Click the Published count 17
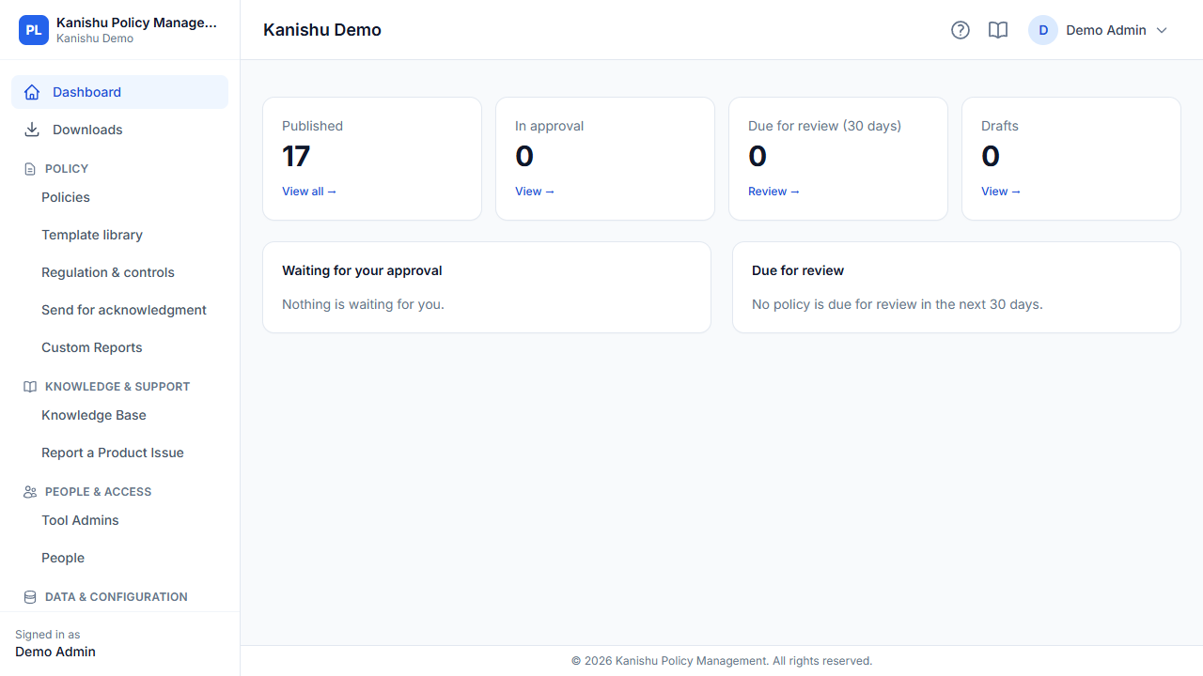Image resolution: width=1203 pixels, height=676 pixels. tap(296, 156)
